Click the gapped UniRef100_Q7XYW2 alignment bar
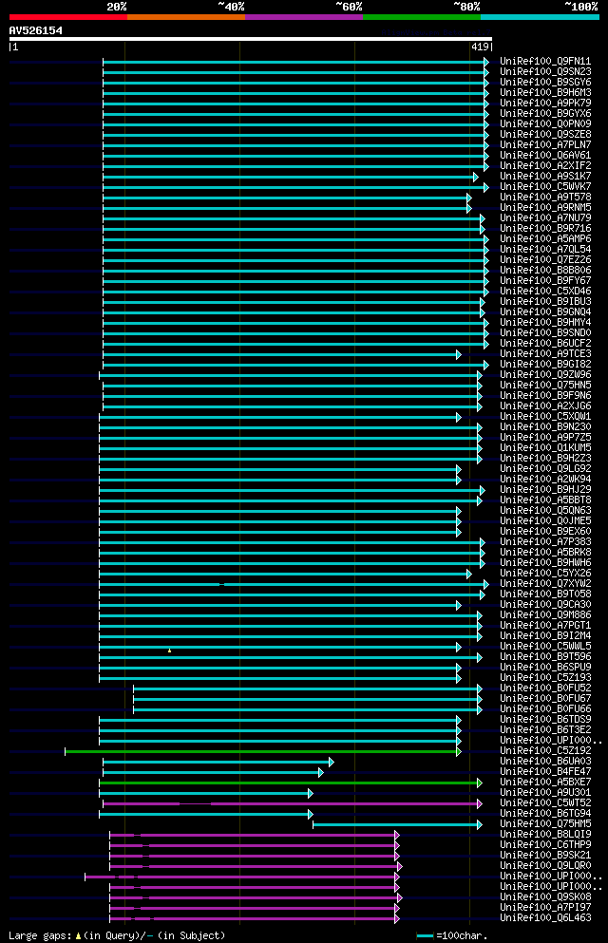The image size is (608, 943). [x=294, y=585]
